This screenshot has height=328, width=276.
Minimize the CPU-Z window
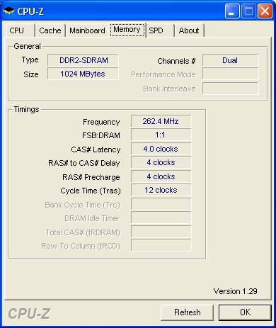pyautogui.click(x=232, y=11)
